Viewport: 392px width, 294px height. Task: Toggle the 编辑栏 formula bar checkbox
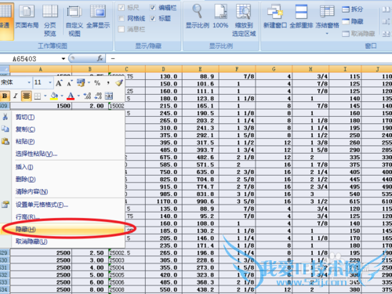pos(153,8)
